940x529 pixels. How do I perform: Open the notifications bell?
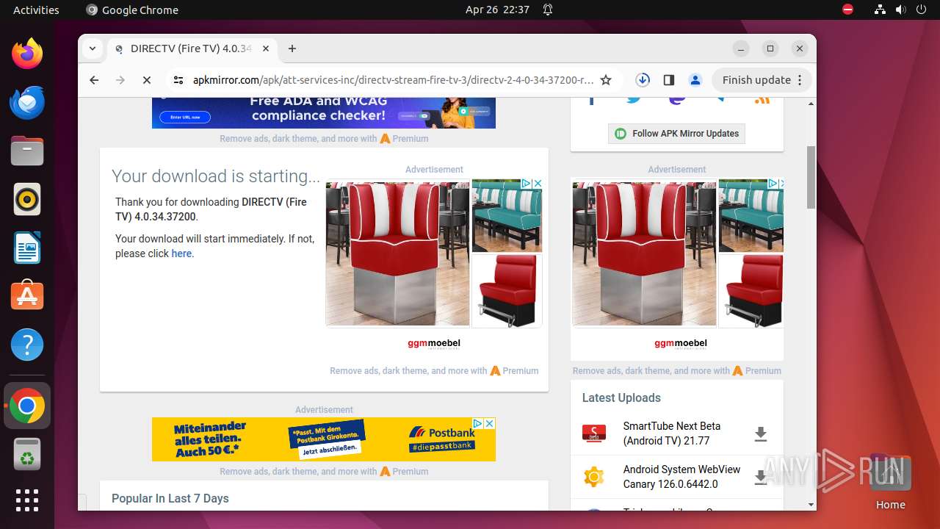[x=548, y=10]
